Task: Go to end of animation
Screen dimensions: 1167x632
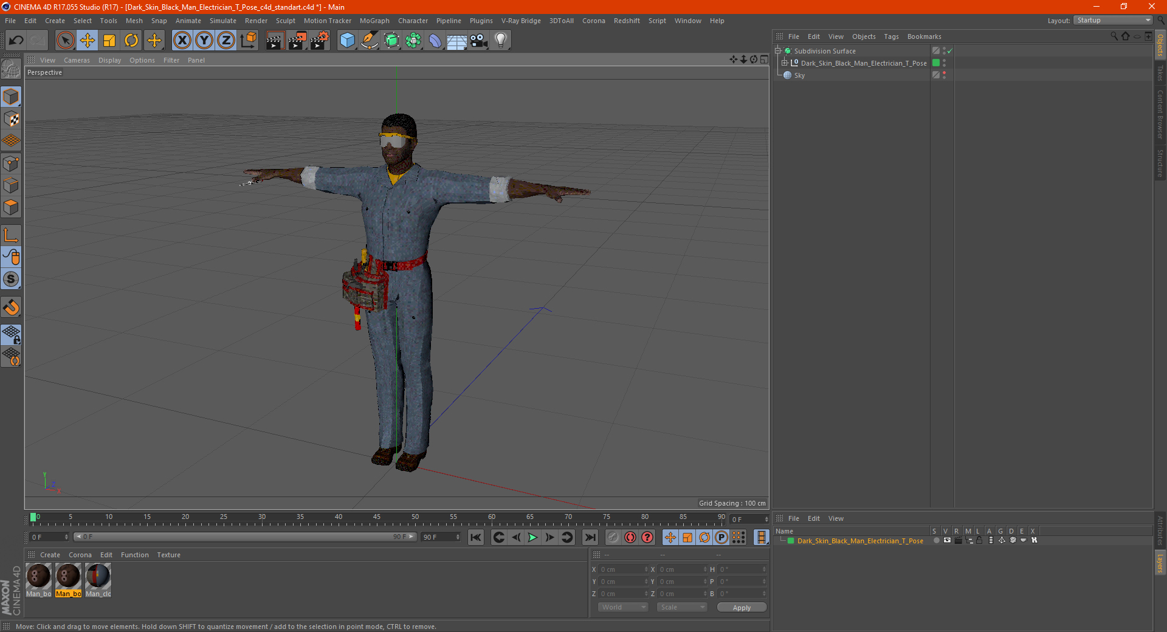Action: point(590,537)
